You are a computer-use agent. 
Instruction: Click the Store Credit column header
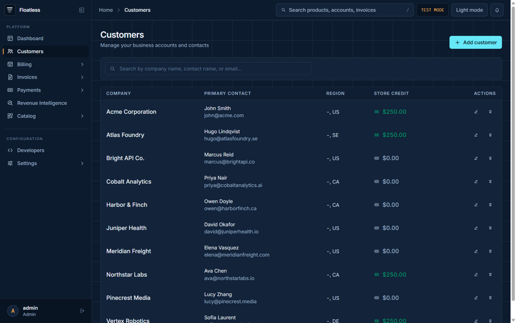(x=391, y=93)
